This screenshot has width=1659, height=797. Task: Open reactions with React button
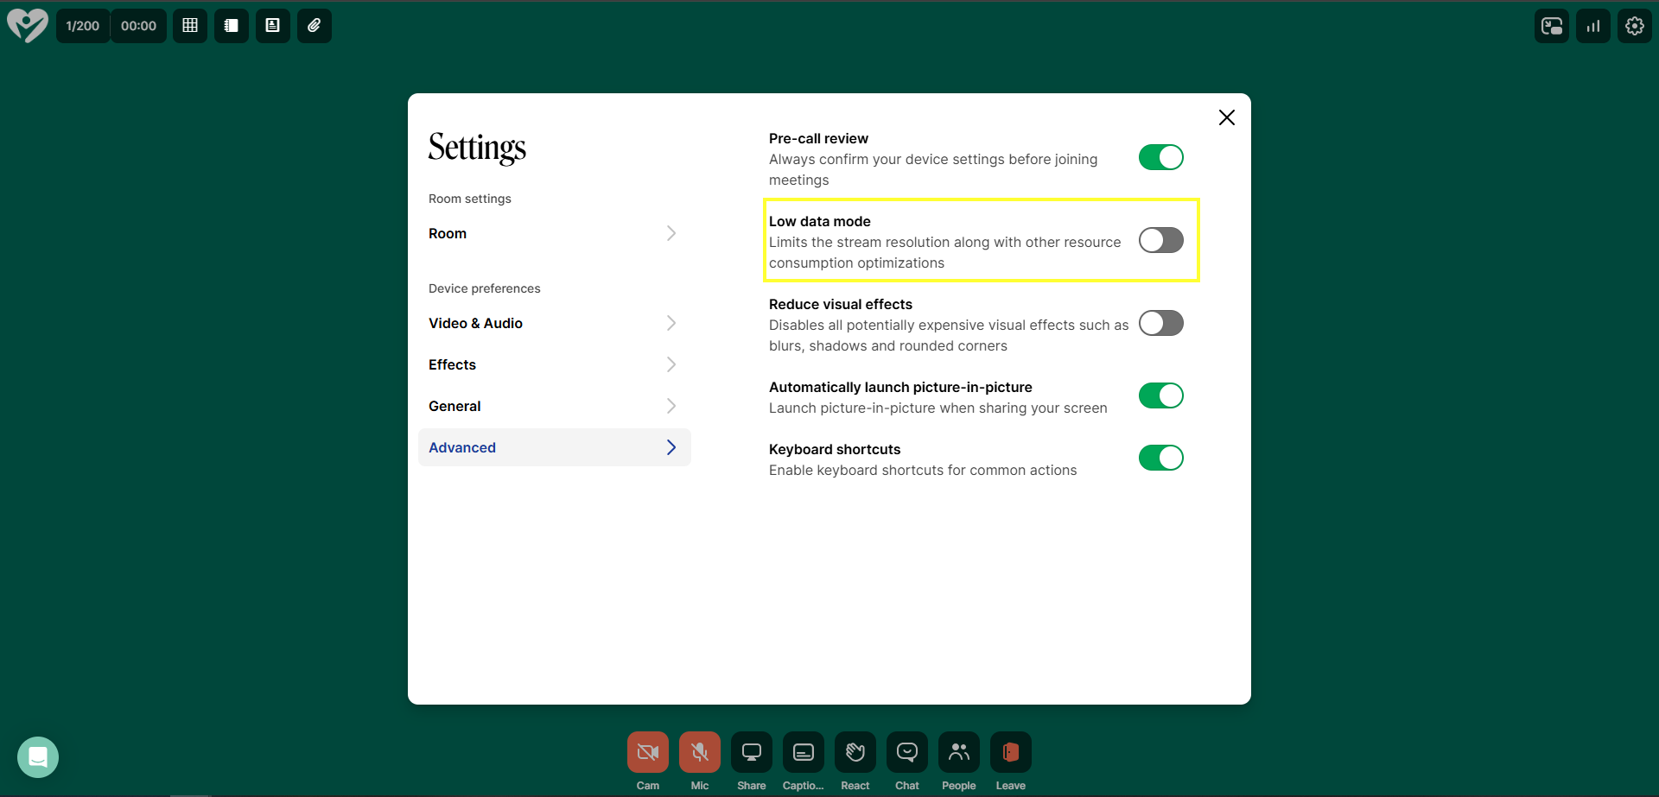click(855, 752)
